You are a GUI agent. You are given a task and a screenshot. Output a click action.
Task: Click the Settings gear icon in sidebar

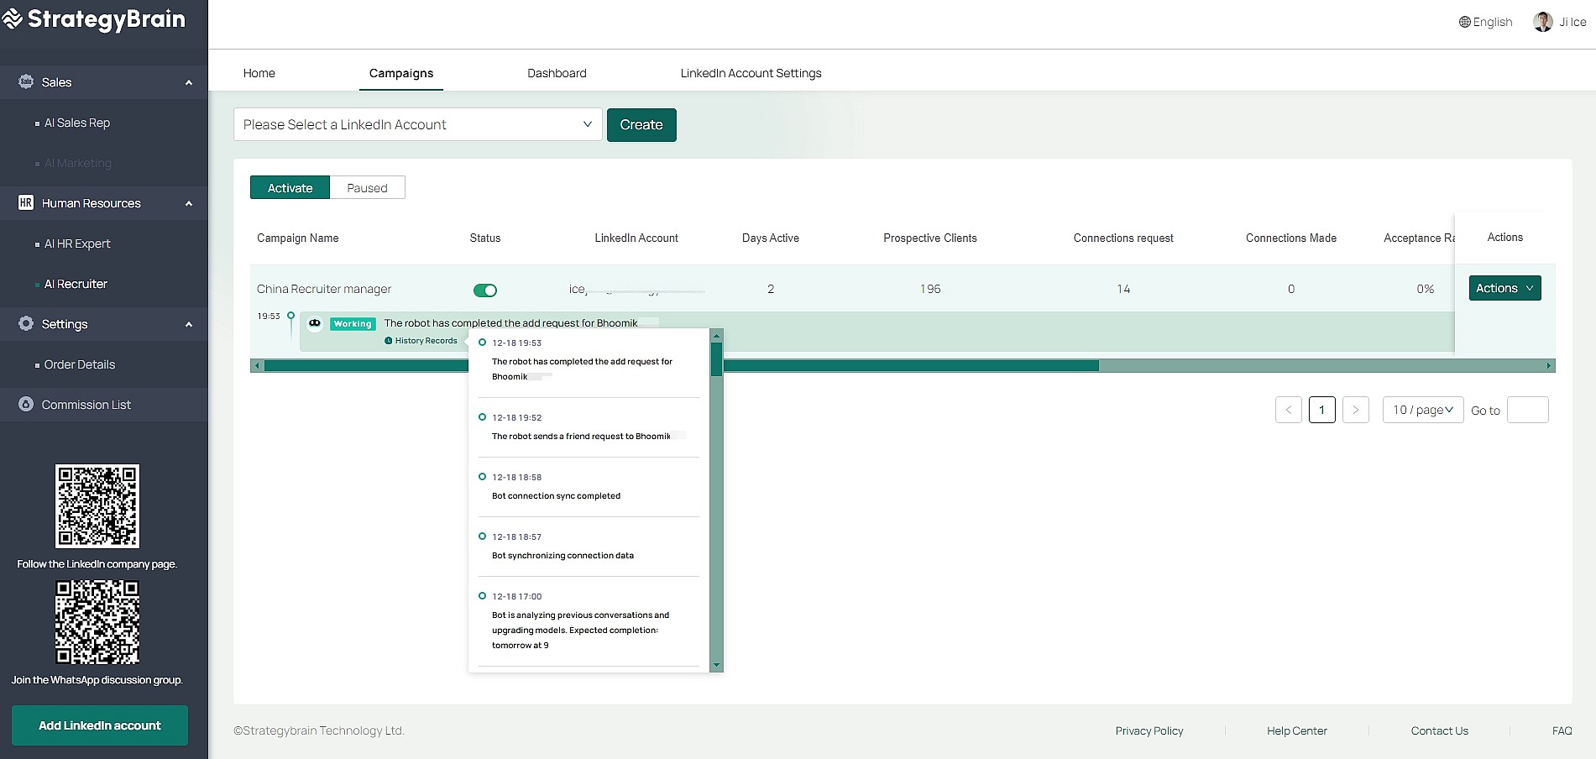[x=26, y=324]
